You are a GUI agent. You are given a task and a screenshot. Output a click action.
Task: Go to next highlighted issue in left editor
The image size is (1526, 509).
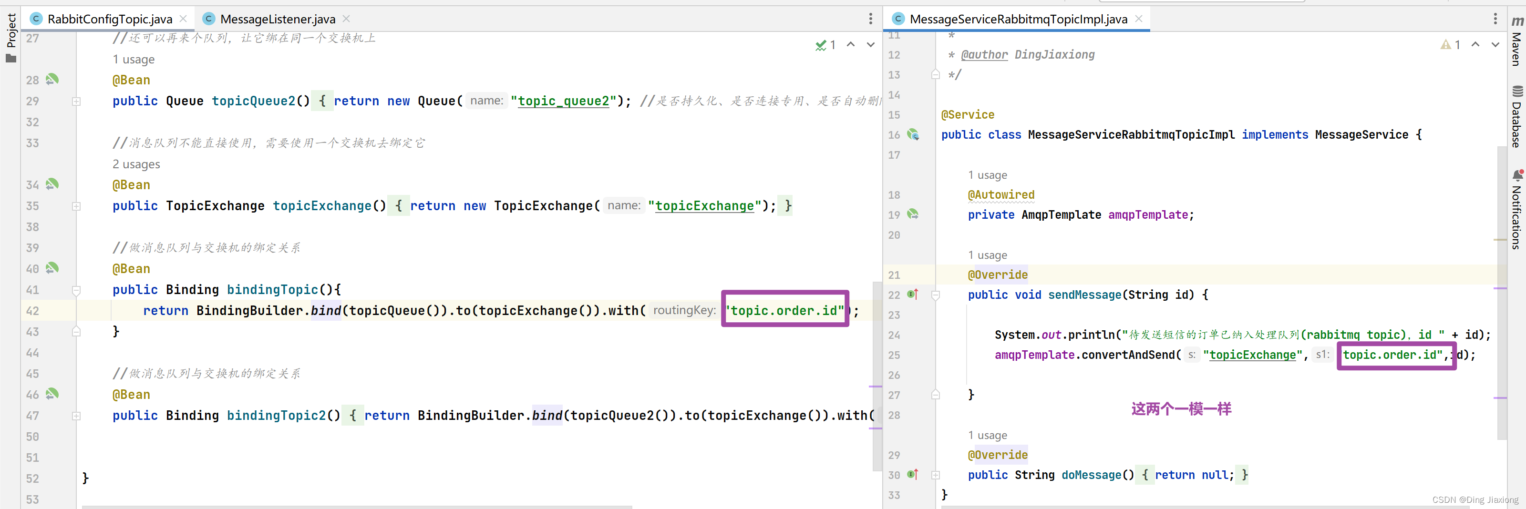pos(871,44)
